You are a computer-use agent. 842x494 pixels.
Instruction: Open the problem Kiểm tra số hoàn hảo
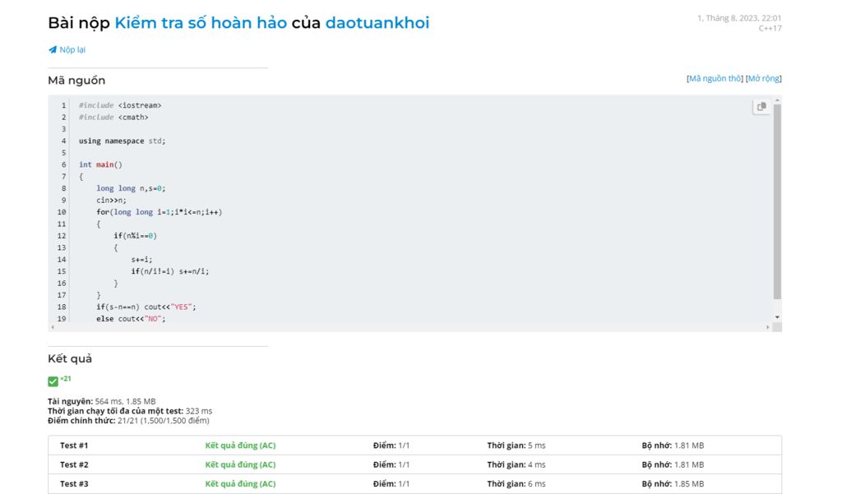click(x=201, y=22)
